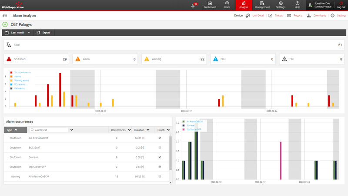Uncheck Graph checkbox for Stp Starter OFF
Image resolution: width=348 pixels, height=196 pixels.
click(160, 167)
